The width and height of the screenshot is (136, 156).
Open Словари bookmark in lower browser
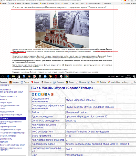tap(58, 82)
